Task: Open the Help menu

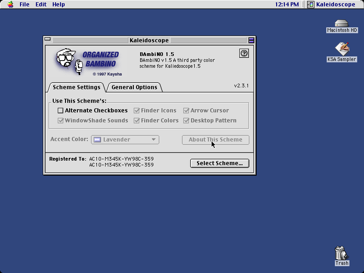Action: [59, 5]
